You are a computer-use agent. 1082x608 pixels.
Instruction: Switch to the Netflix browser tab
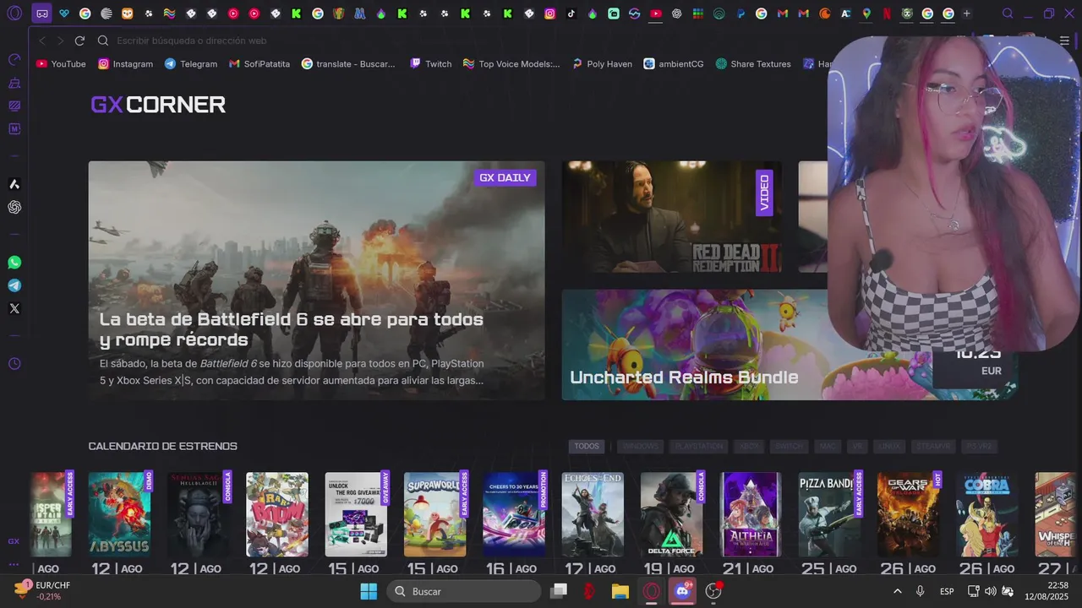[x=887, y=14]
